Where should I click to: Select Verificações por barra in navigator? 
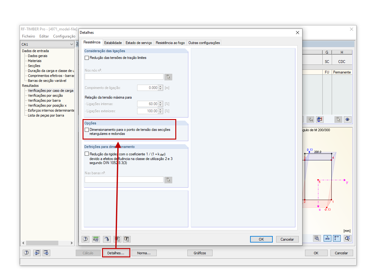(x=44, y=100)
